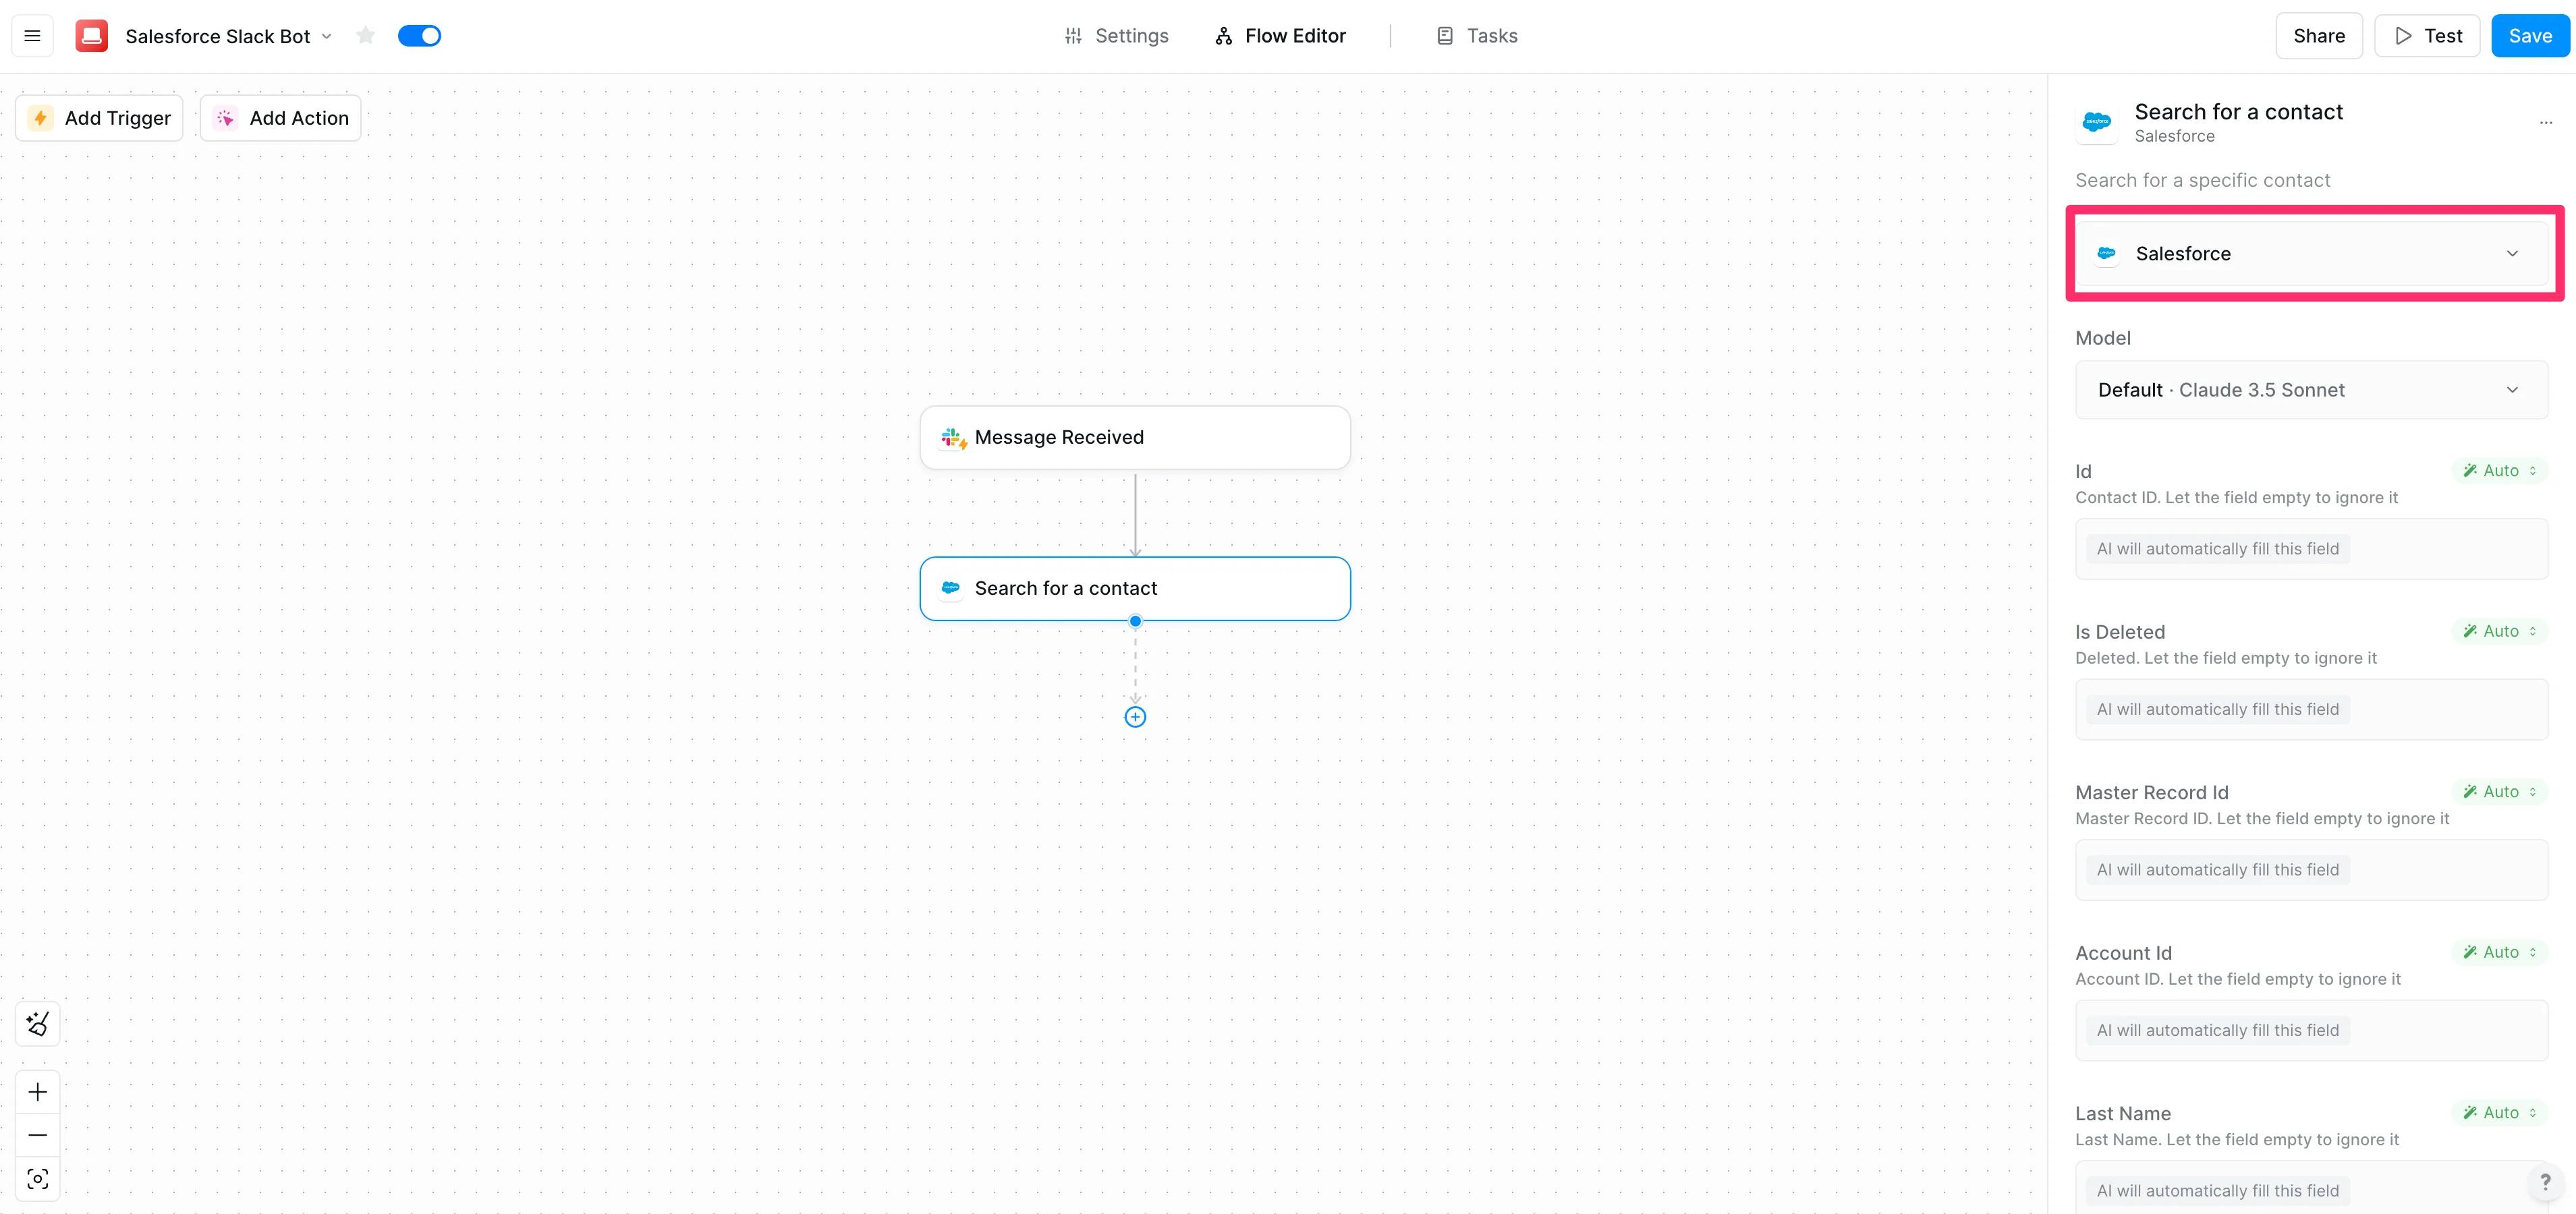Open the three-dot panel options menu
This screenshot has height=1214, width=2576.
2545,122
